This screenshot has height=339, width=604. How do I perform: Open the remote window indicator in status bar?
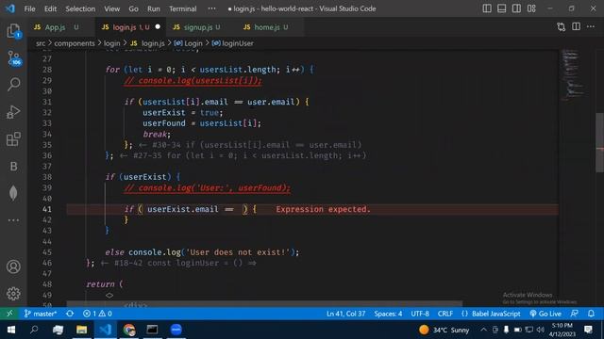[x=9, y=314]
